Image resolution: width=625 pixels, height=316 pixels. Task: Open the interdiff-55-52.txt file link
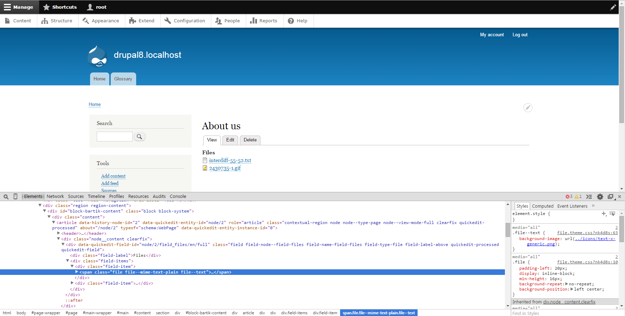tap(230, 160)
